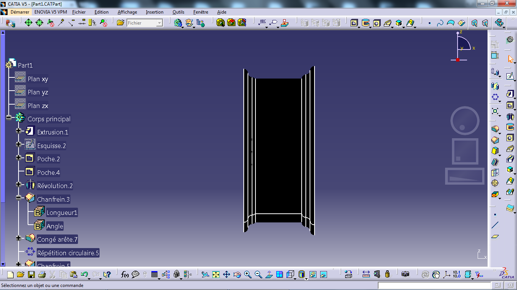Click the Save icon in bottom toolbar

click(31, 275)
